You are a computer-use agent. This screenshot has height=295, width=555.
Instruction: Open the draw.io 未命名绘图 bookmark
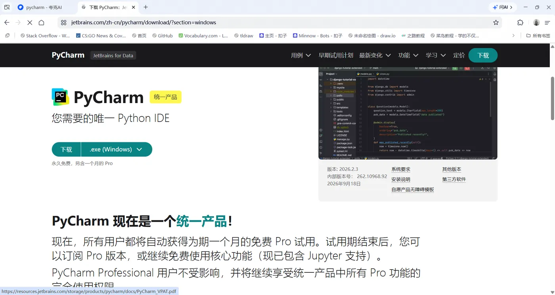click(372, 36)
